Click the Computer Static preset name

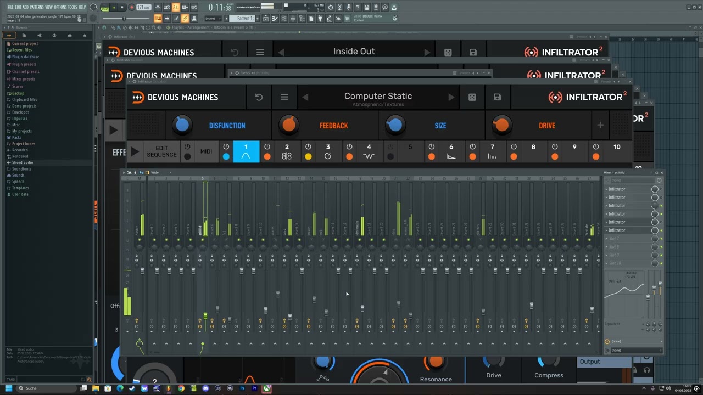[378, 96]
